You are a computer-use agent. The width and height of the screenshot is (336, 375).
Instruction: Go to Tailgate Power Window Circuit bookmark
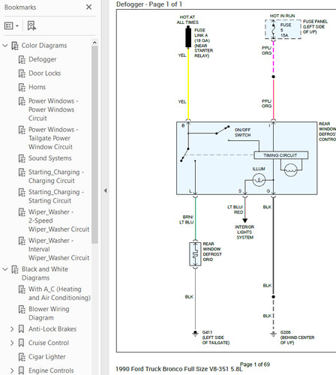53,138
